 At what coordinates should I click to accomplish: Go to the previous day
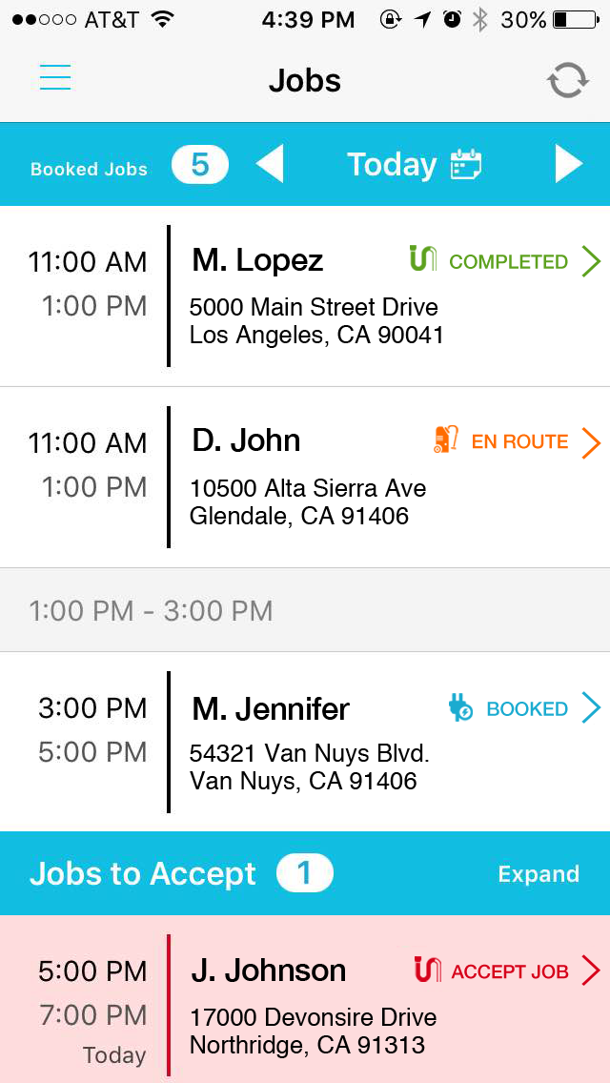coord(270,164)
